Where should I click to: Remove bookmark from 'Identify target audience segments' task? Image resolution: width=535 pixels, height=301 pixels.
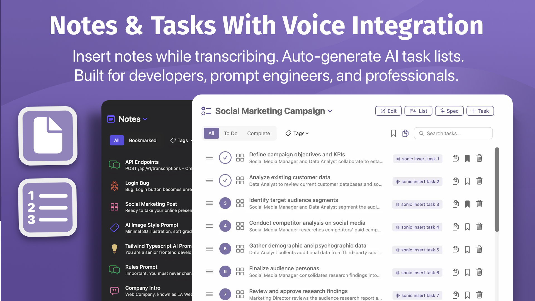tap(467, 204)
